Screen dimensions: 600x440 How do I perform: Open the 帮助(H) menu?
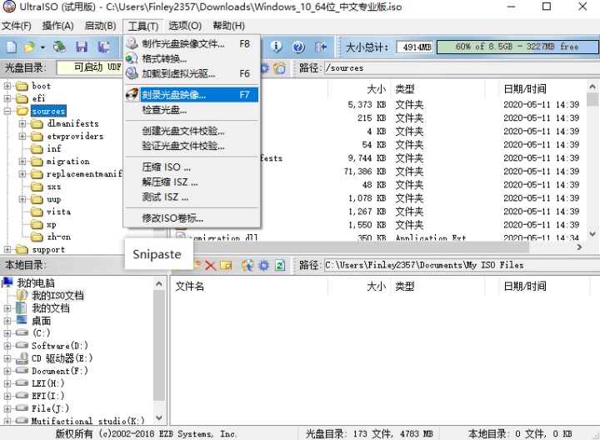(x=229, y=26)
